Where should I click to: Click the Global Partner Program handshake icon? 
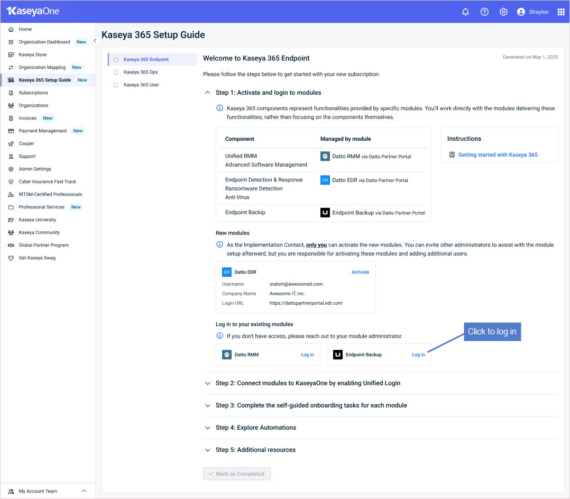click(x=11, y=246)
